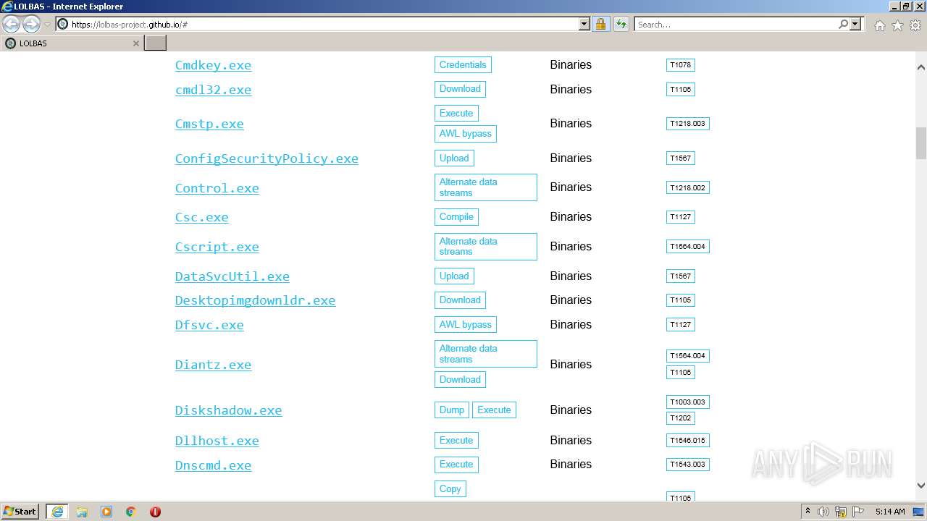Click the Execute tag for Dllhost.exe

point(456,440)
